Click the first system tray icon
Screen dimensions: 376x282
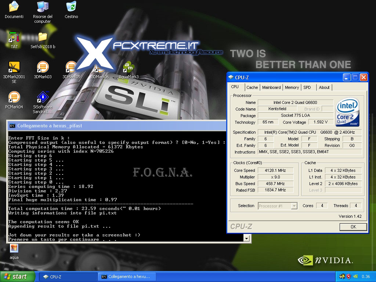point(342,276)
